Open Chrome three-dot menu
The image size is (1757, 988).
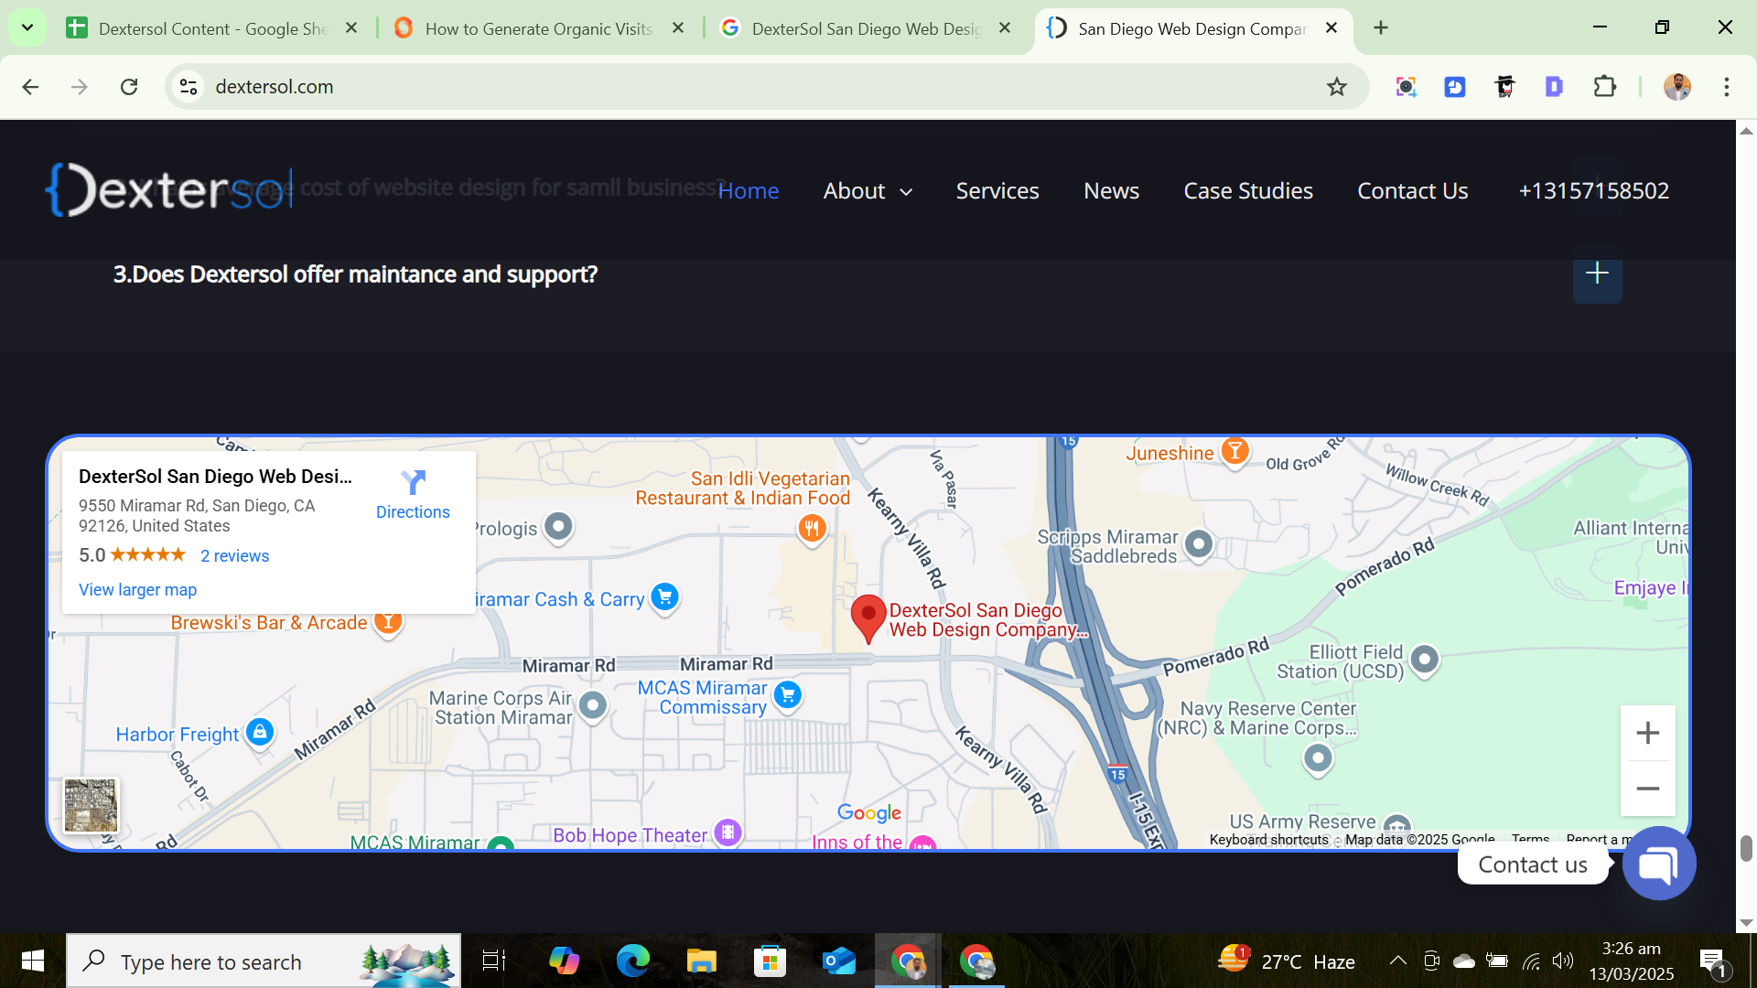[1727, 87]
